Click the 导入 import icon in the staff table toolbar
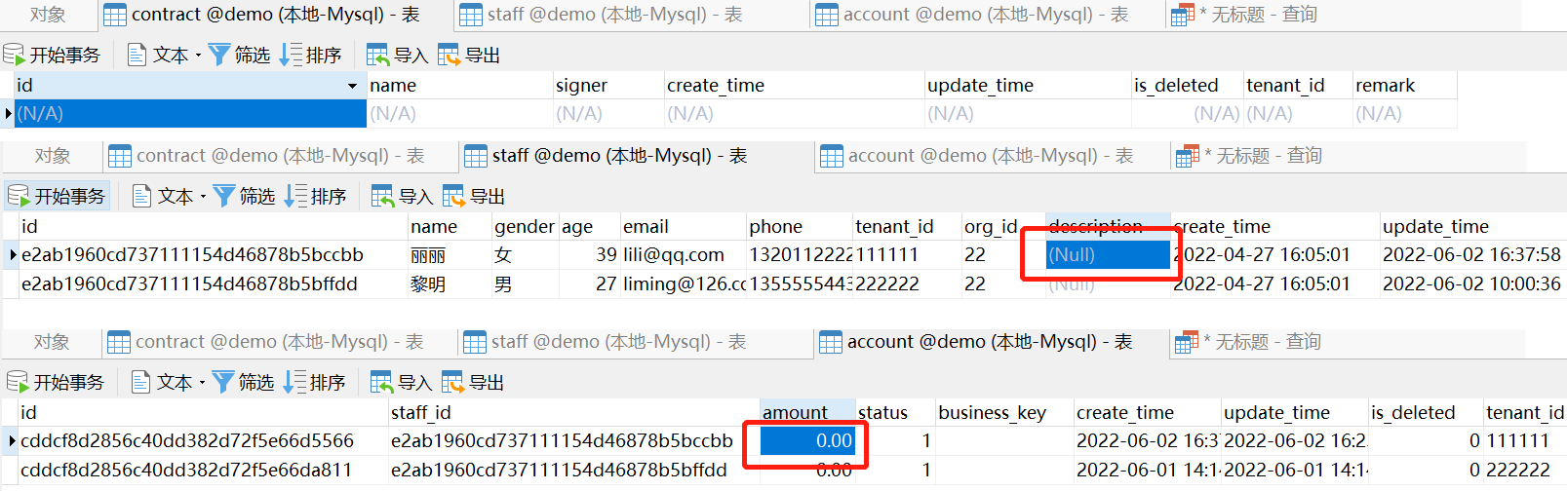 (x=383, y=197)
